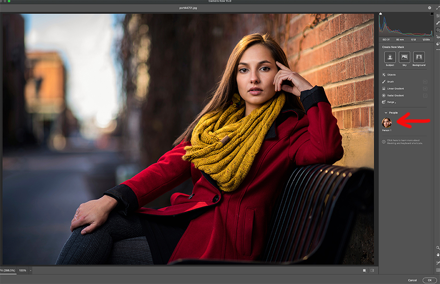Open the Edit sliders panel
The height and width of the screenshot is (284, 440).
438,16
